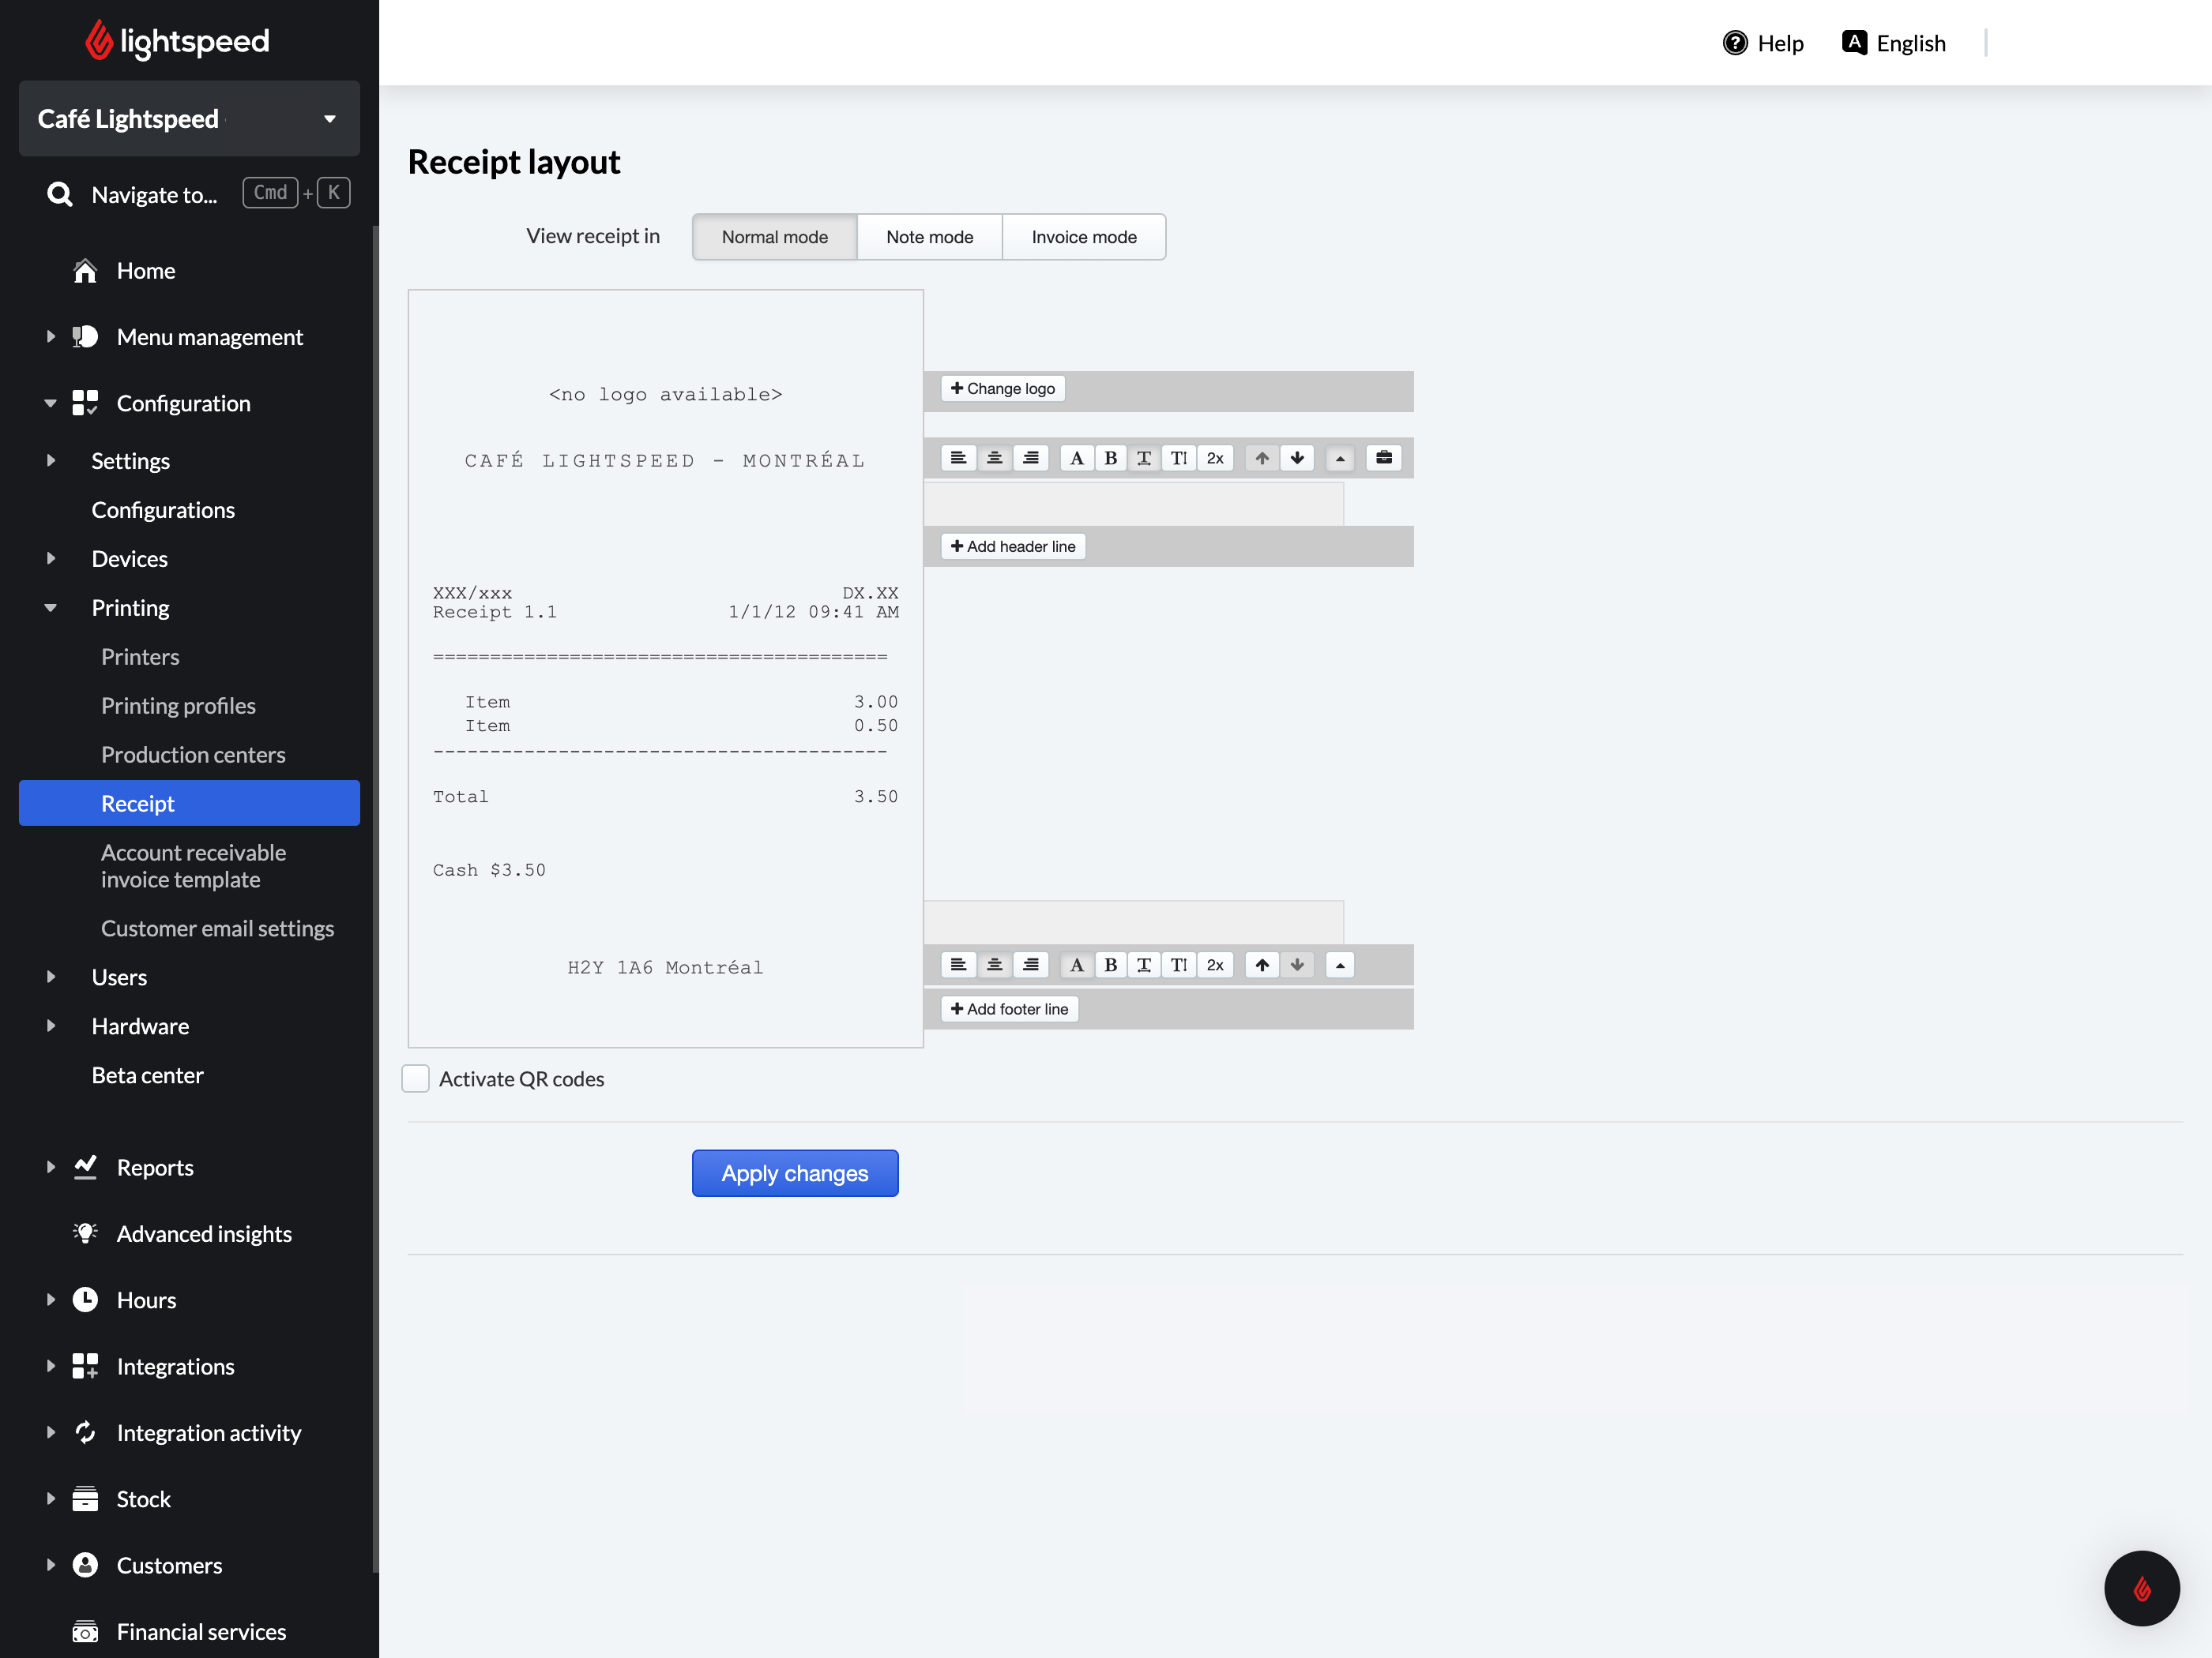Open Printing profiles in the sidebar
This screenshot has width=2212, height=1658.
click(178, 706)
